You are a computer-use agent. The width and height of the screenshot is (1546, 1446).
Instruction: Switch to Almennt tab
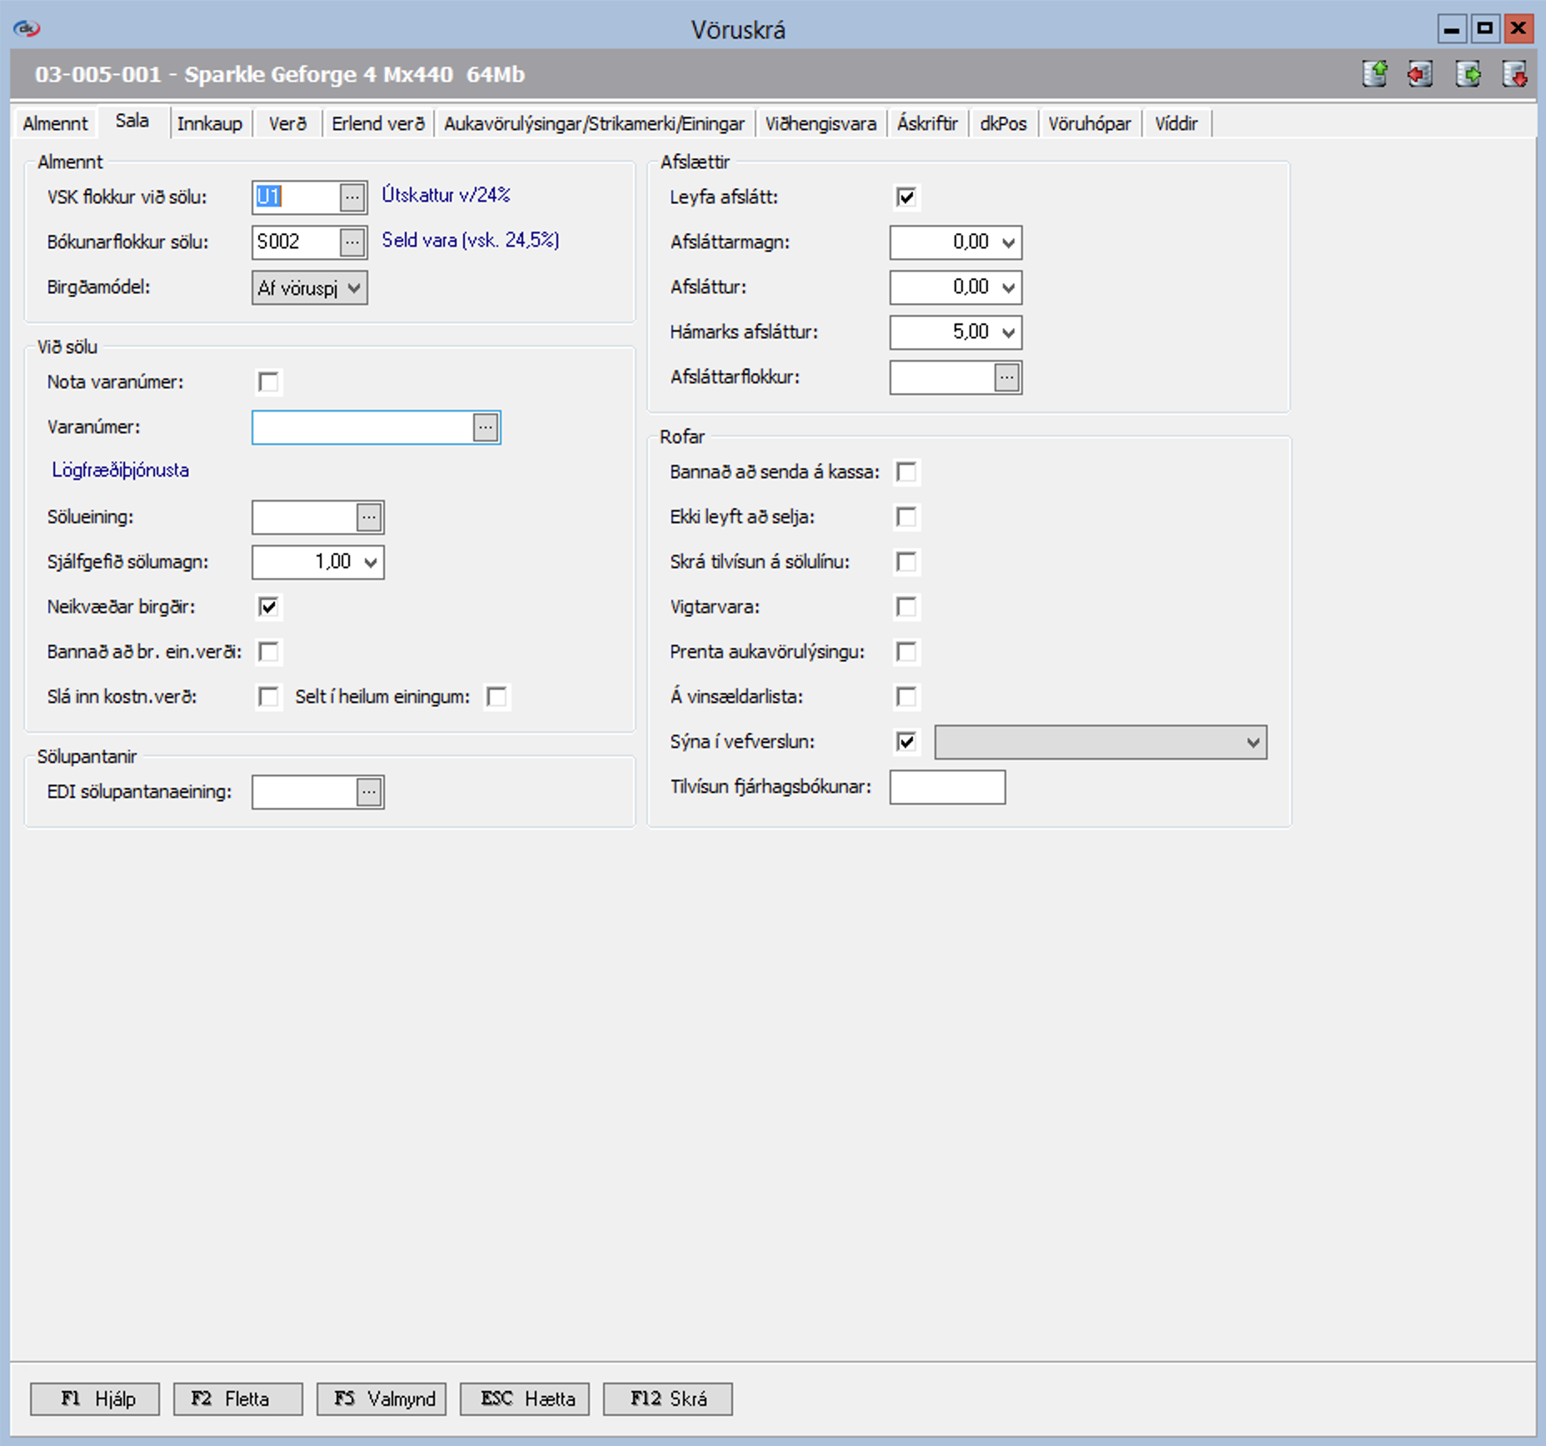point(55,123)
